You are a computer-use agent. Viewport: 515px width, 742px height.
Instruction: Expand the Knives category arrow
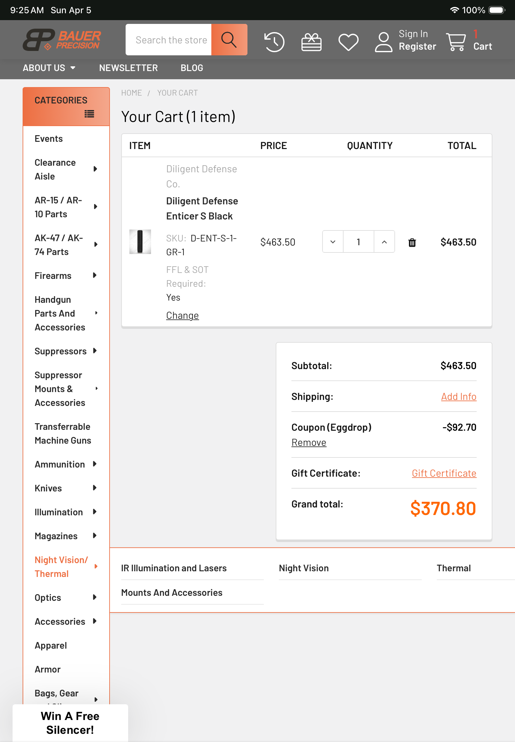[95, 488]
